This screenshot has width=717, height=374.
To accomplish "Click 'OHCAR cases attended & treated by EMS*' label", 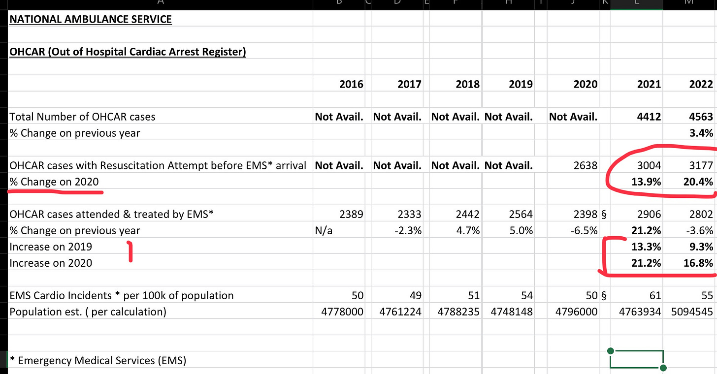I will tap(112, 214).
